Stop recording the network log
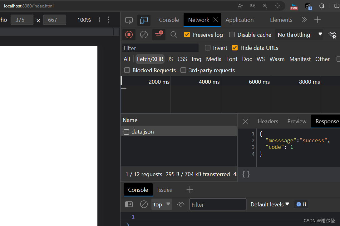 129,35
